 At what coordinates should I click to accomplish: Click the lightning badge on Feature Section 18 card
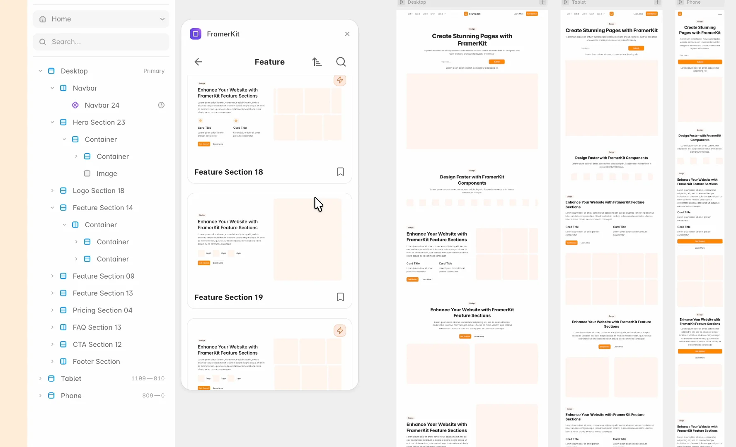pos(340,80)
